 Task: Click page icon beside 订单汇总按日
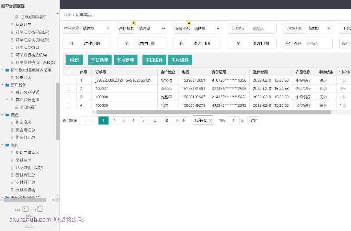point(12,47)
